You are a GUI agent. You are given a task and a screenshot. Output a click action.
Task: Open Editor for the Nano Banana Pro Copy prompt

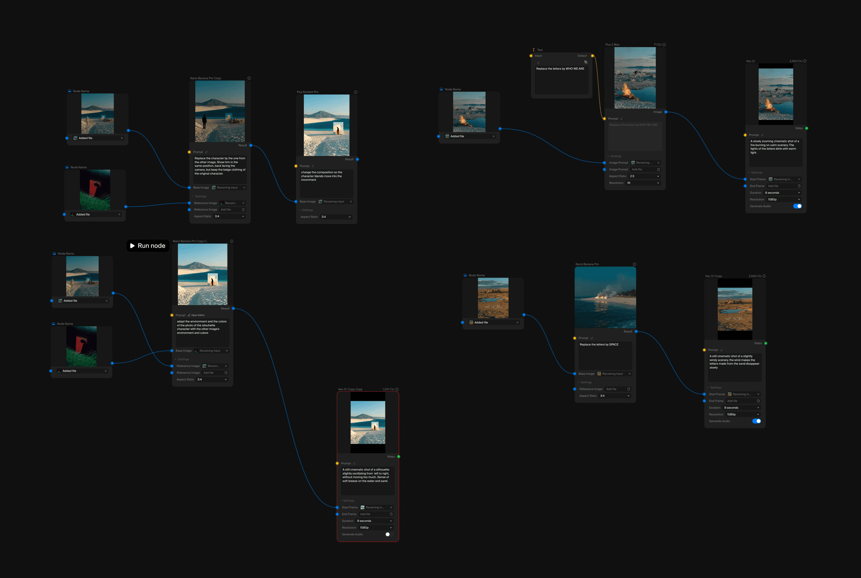(x=198, y=315)
